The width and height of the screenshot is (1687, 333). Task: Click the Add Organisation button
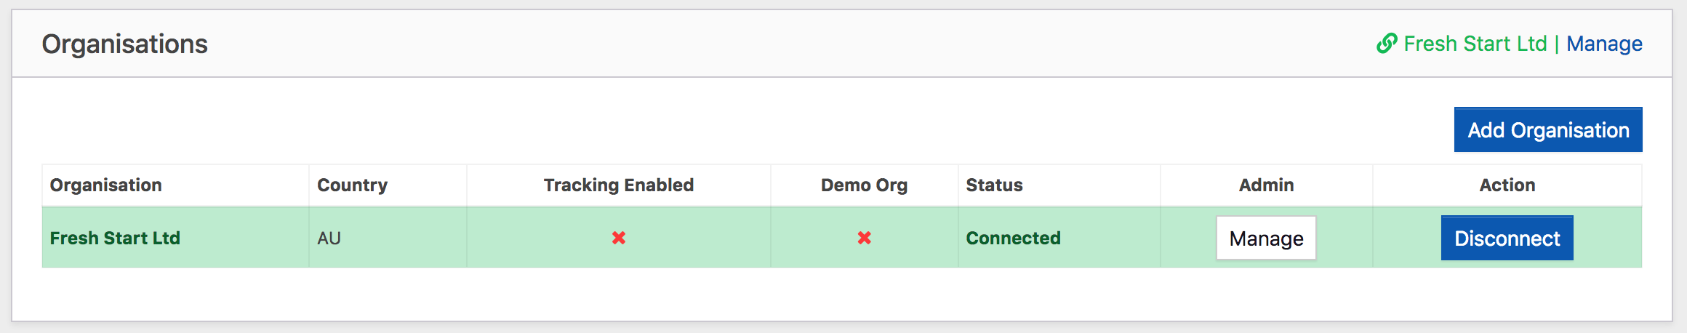tap(1548, 129)
